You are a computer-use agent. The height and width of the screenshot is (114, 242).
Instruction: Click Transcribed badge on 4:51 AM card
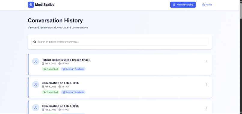[x=51, y=92]
